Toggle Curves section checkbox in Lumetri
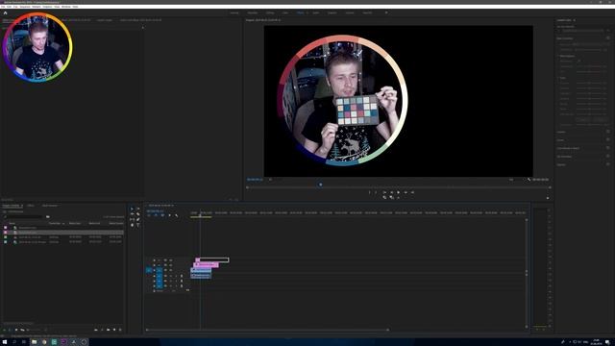Image resolution: width=615 pixels, height=346 pixels. (608, 140)
